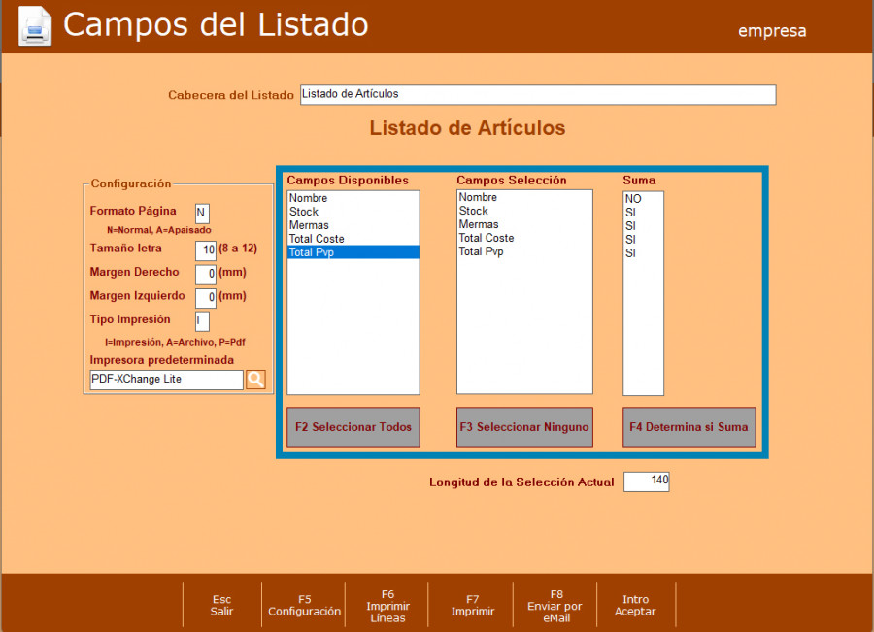Click F4 Determina si Suma button

pos(689,427)
